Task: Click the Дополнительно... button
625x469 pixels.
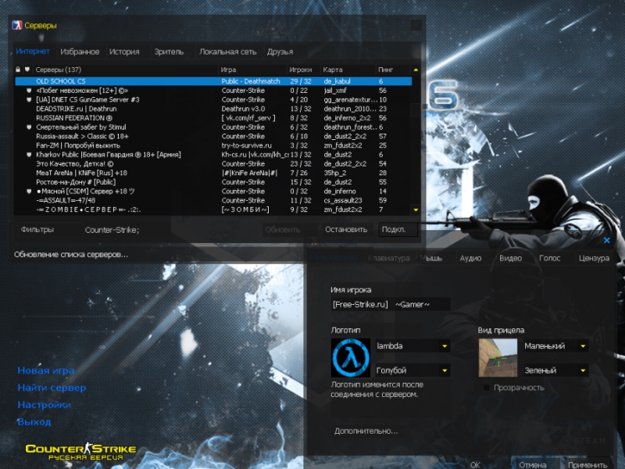Action: click(366, 431)
